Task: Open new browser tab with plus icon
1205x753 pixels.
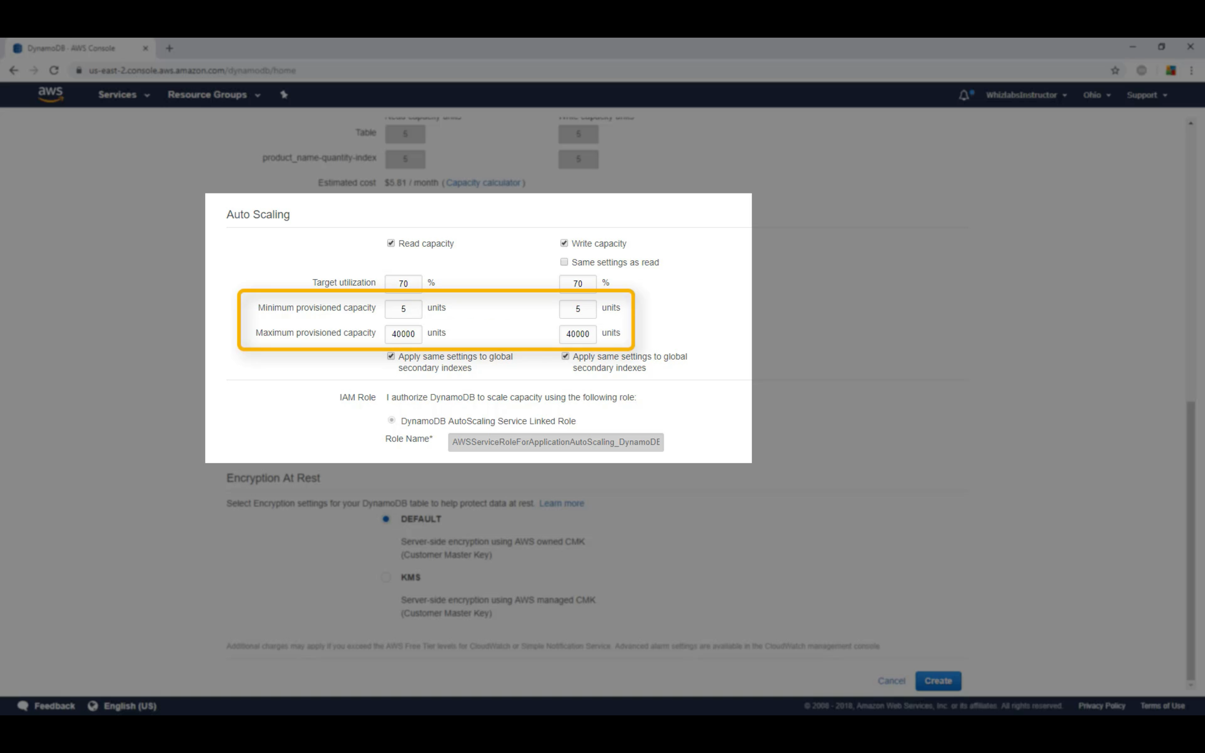Action: click(169, 48)
